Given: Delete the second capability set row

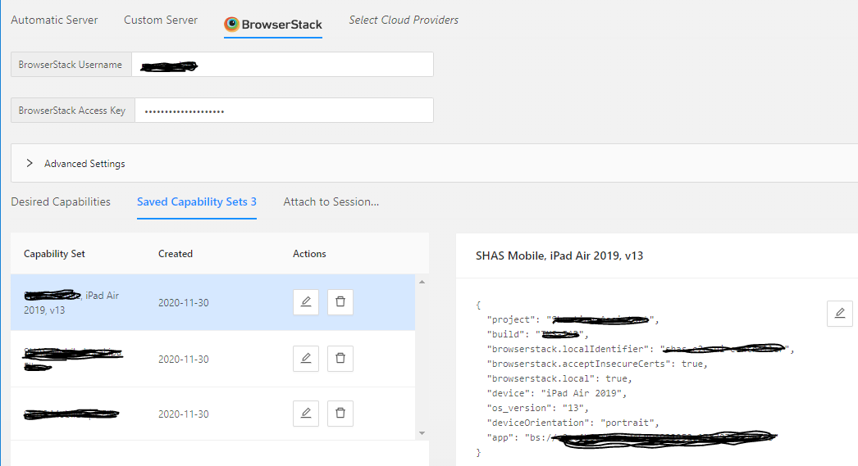Looking at the screenshot, I should tap(340, 359).
